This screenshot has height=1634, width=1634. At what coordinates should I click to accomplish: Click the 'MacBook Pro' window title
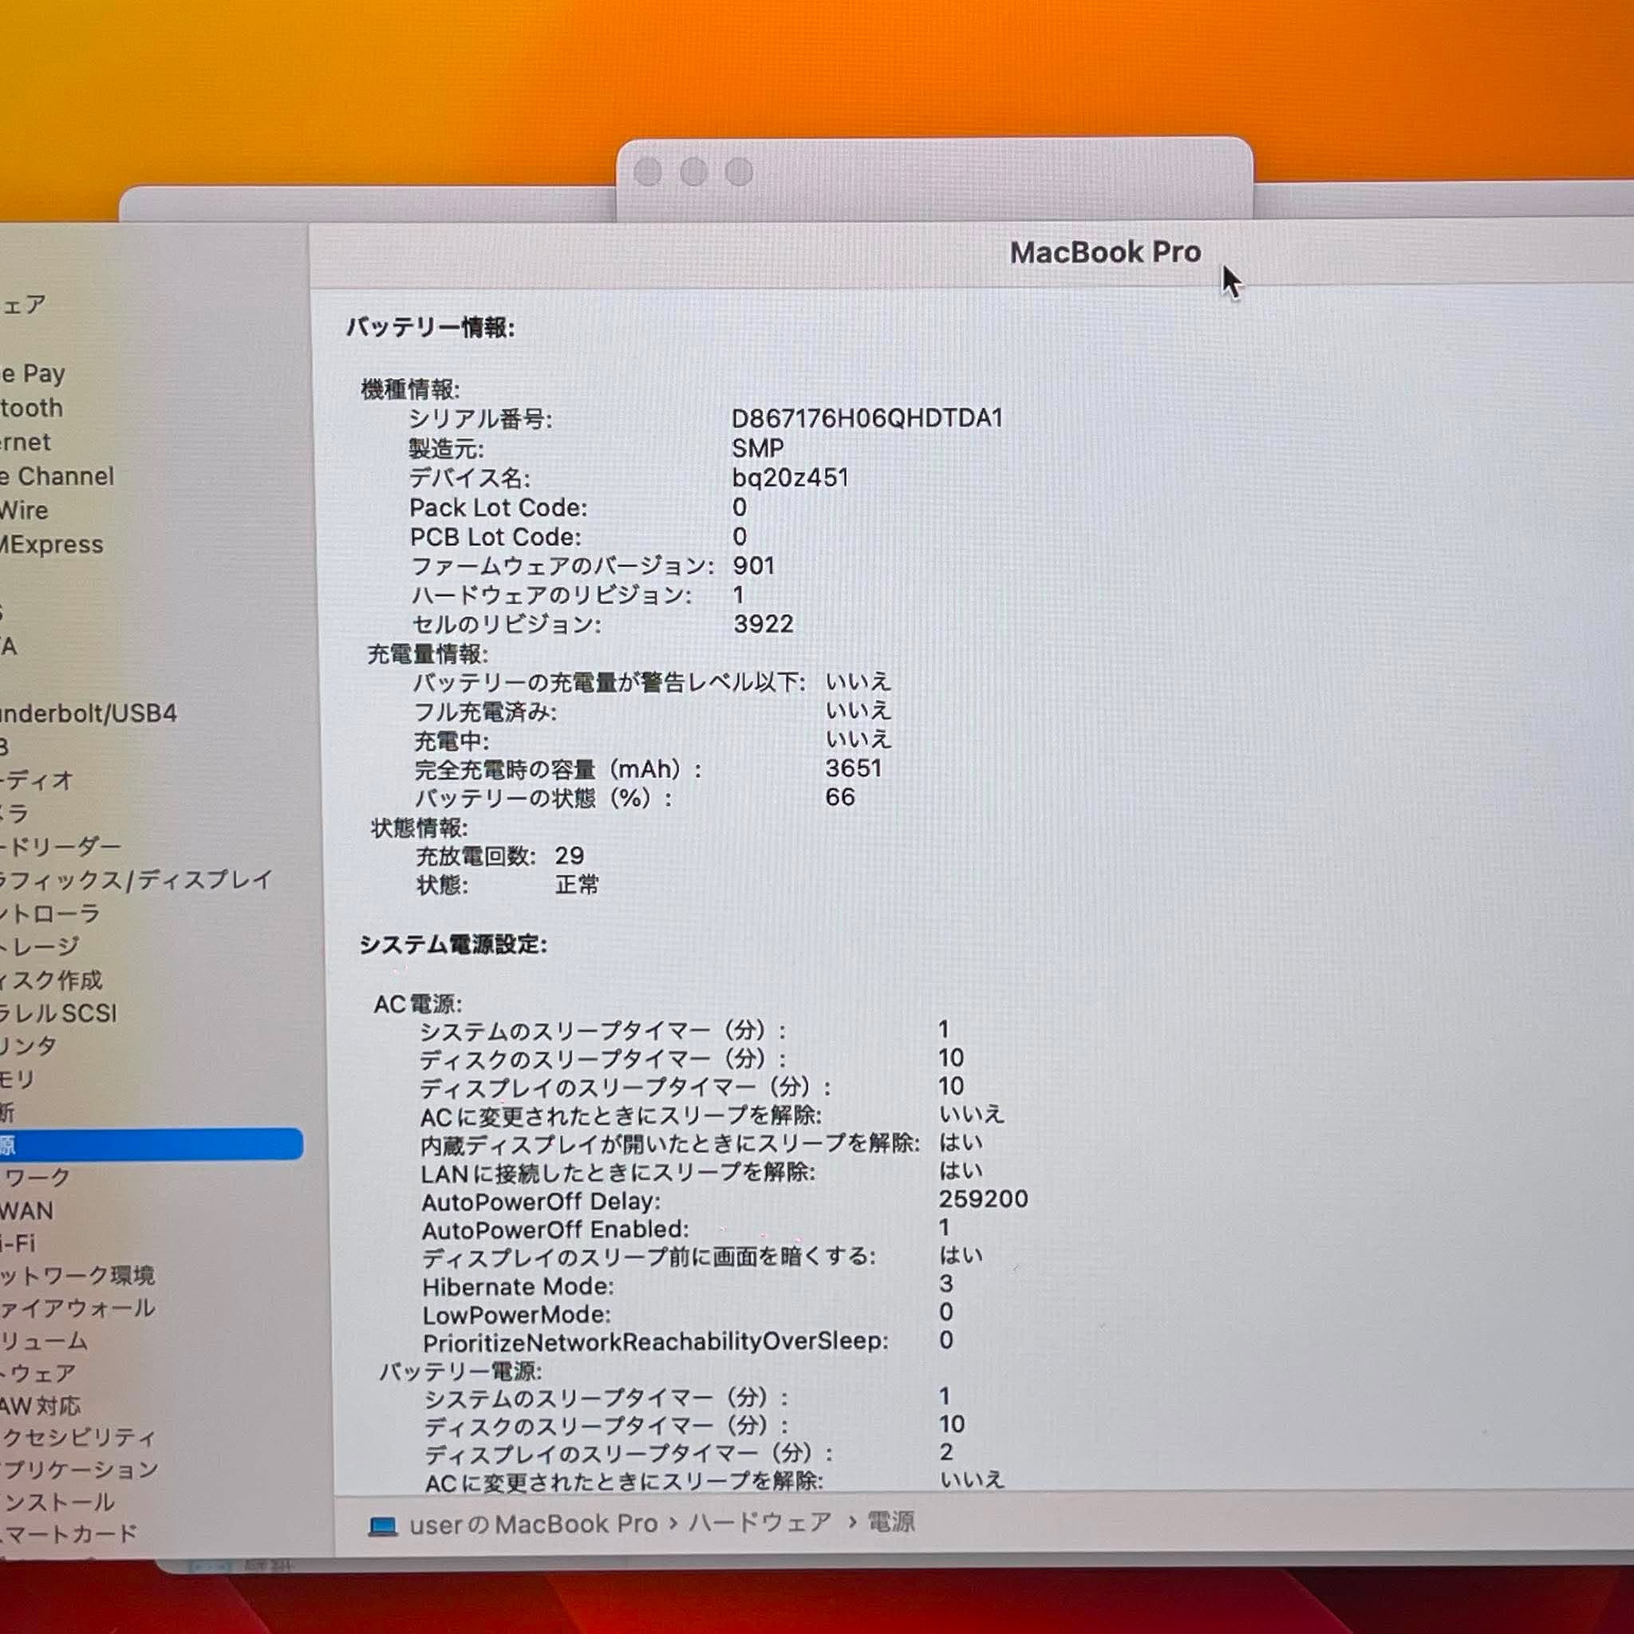[1105, 252]
